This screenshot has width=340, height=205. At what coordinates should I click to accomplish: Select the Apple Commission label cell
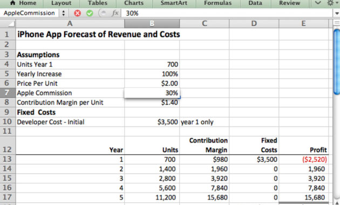[70, 93]
